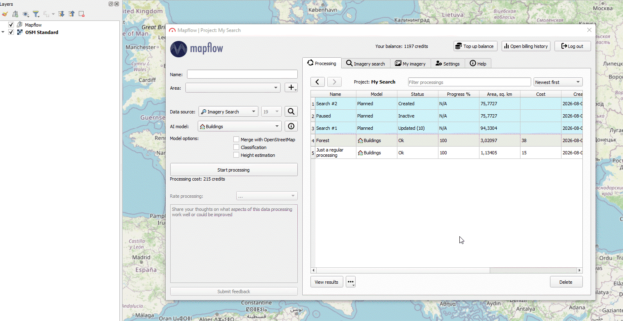This screenshot has width=623, height=321.
Task: Focus the processing Name input field
Action: [242, 74]
